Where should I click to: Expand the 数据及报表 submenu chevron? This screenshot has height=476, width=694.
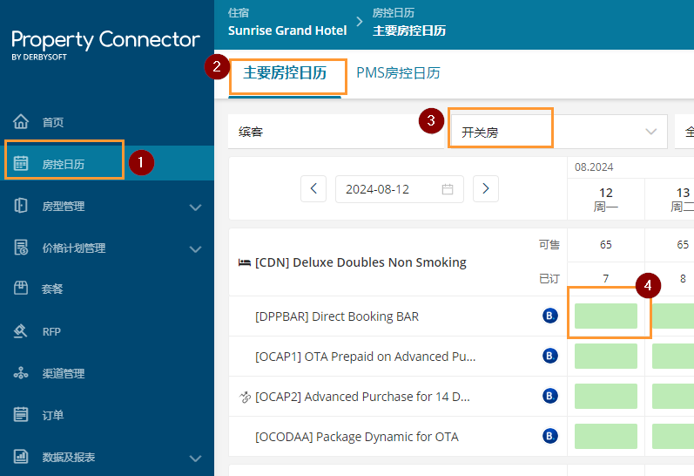pyautogui.click(x=195, y=459)
